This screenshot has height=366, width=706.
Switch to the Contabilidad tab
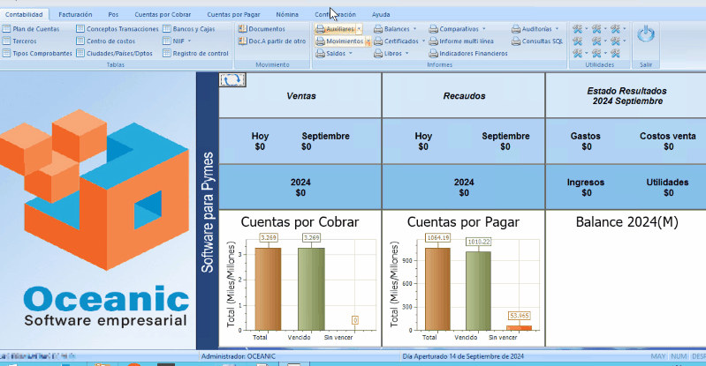(x=25, y=14)
